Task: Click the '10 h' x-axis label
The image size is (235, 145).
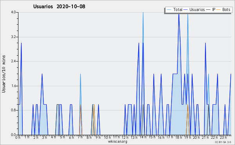Action: (107, 138)
